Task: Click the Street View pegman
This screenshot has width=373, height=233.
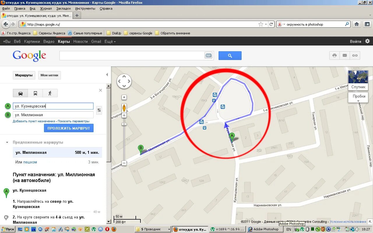Action: 124,108
